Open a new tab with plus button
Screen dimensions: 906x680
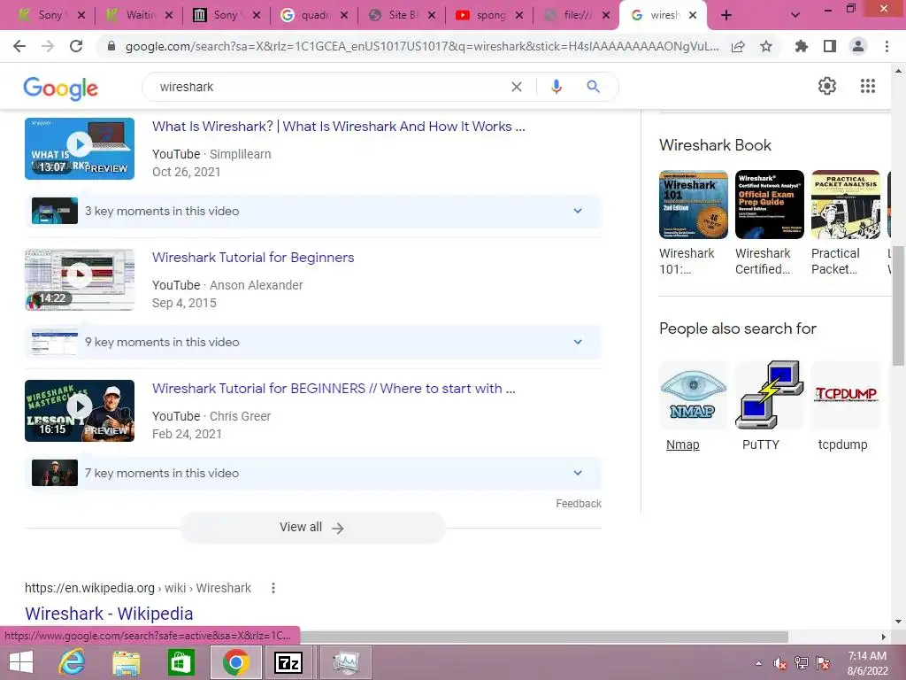(x=726, y=15)
